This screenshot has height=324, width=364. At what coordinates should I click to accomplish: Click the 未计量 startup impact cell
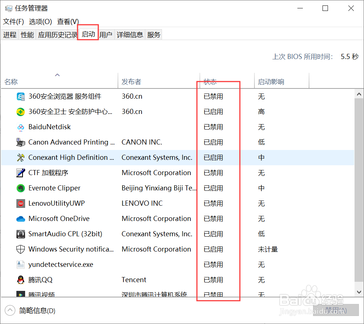[268, 249]
